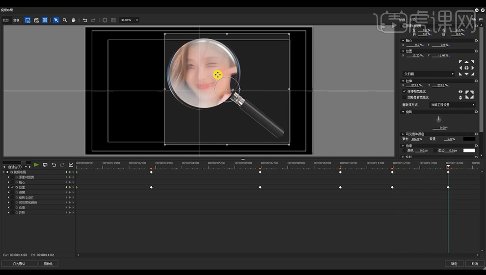486x275 pixels.
Task: Check 忽略像素宽高比 checkbox
Action: click(x=404, y=97)
